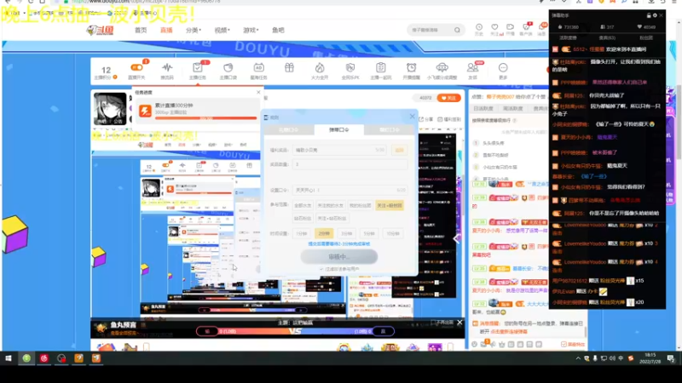The width and height of the screenshot is (682, 383).
Task: Select the 10分钟 duration option
Action: tap(393, 233)
